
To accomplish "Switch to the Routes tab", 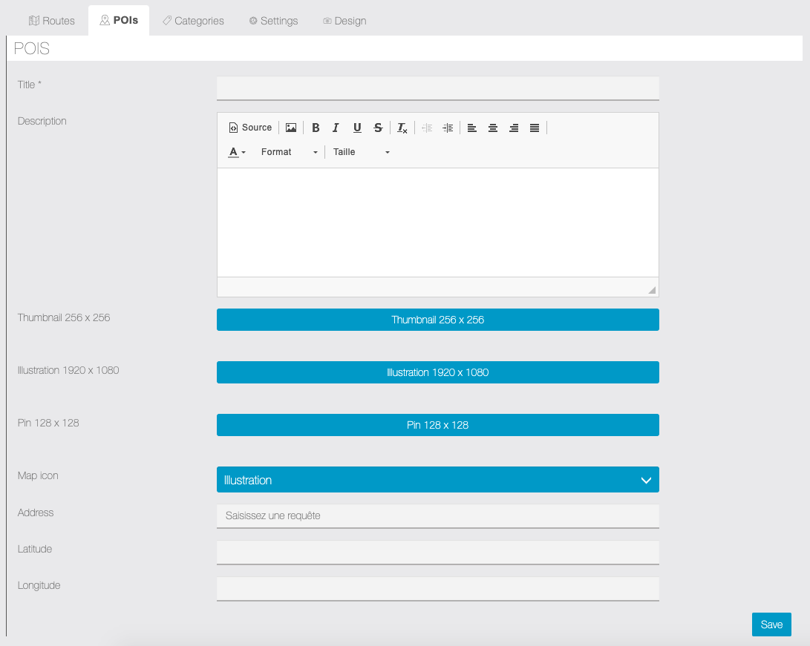I will click(51, 21).
